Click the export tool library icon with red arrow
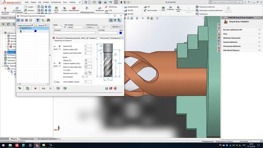Viewport: 263px width, 148px height. coord(111,88)
